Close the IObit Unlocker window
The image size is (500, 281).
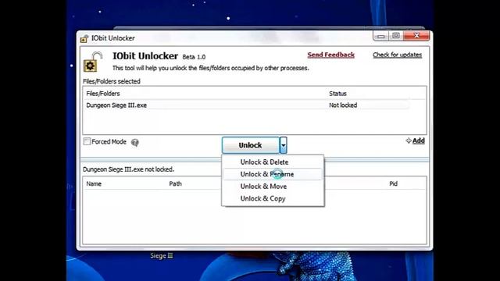coord(416,36)
